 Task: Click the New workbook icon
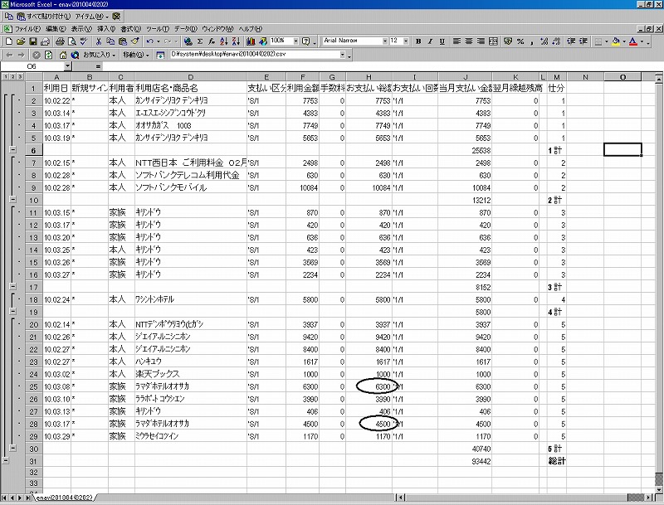[x=9, y=41]
